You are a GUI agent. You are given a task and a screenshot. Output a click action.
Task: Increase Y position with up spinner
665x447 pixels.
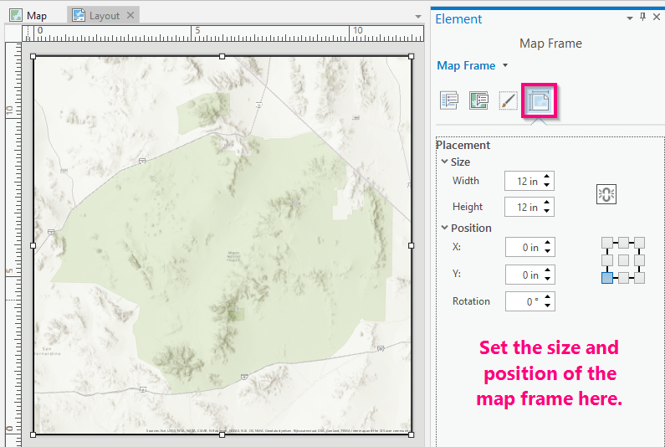548,270
